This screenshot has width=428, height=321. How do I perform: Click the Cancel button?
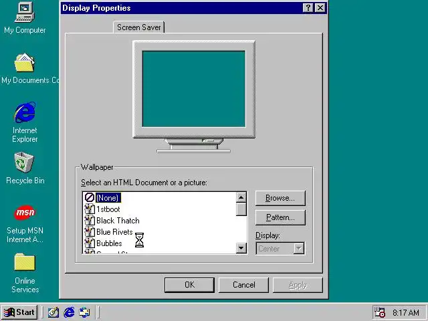243,285
